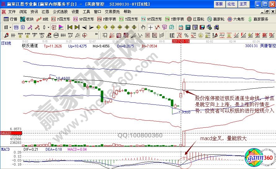Click the 2017-01-19 date marker
276x169 pixels.
(x=180, y=41)
